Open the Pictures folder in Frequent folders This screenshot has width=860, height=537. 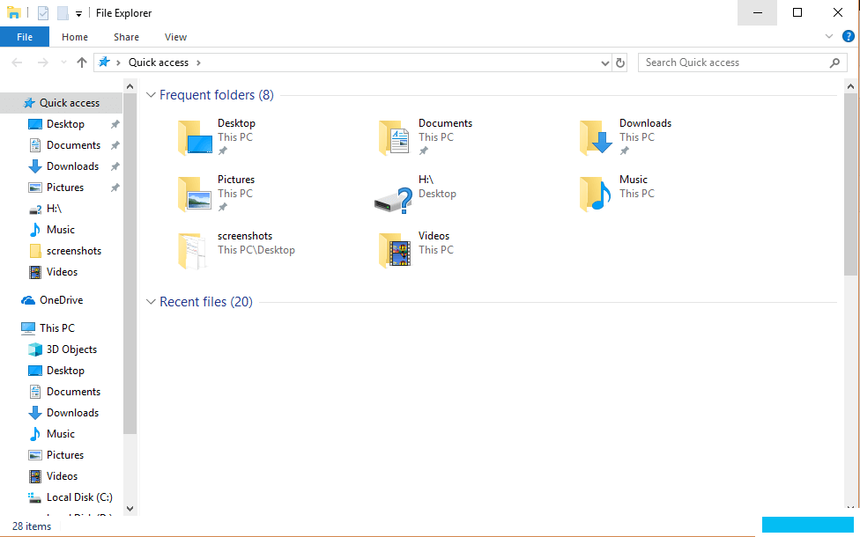(217, 194)
